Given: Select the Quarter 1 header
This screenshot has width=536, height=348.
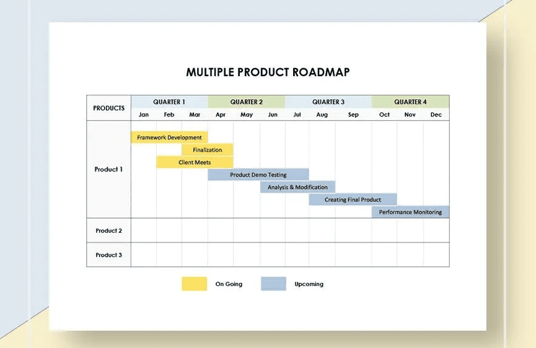Looking at the screenshot, I should pyautogui.click(x=169, y=102).
